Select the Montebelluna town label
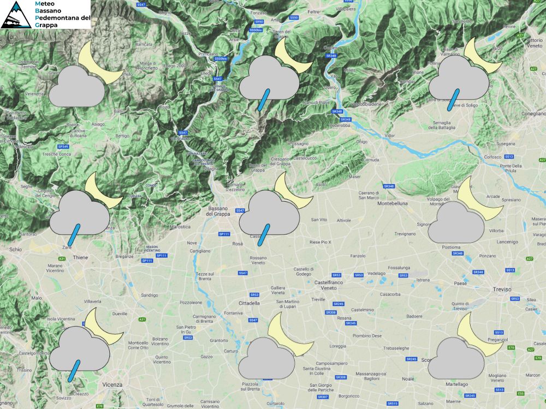546x409 pixels. [393, 203]
